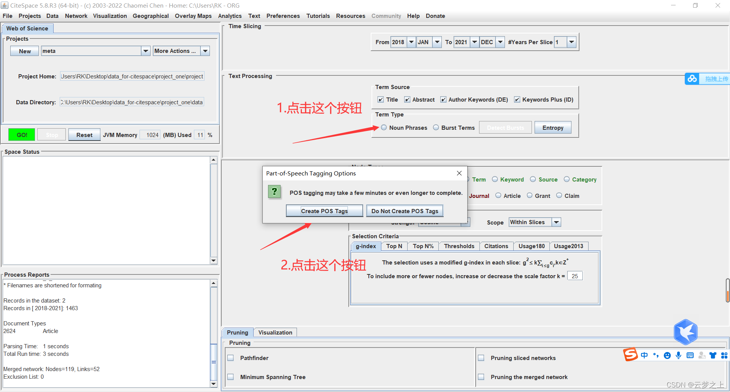Open the Geographical menu

tap(151, 16)
